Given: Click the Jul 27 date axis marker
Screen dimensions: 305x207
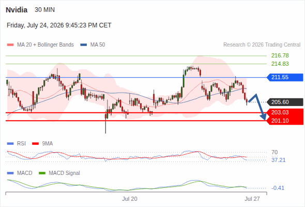Looking at the screenshot, I should point(252,199).
